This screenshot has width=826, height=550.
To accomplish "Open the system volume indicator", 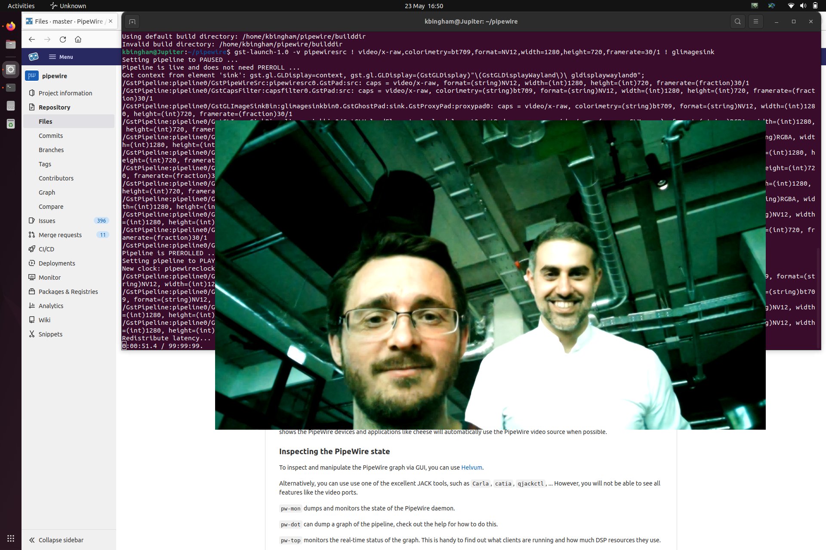I will [x=803, y=6].
